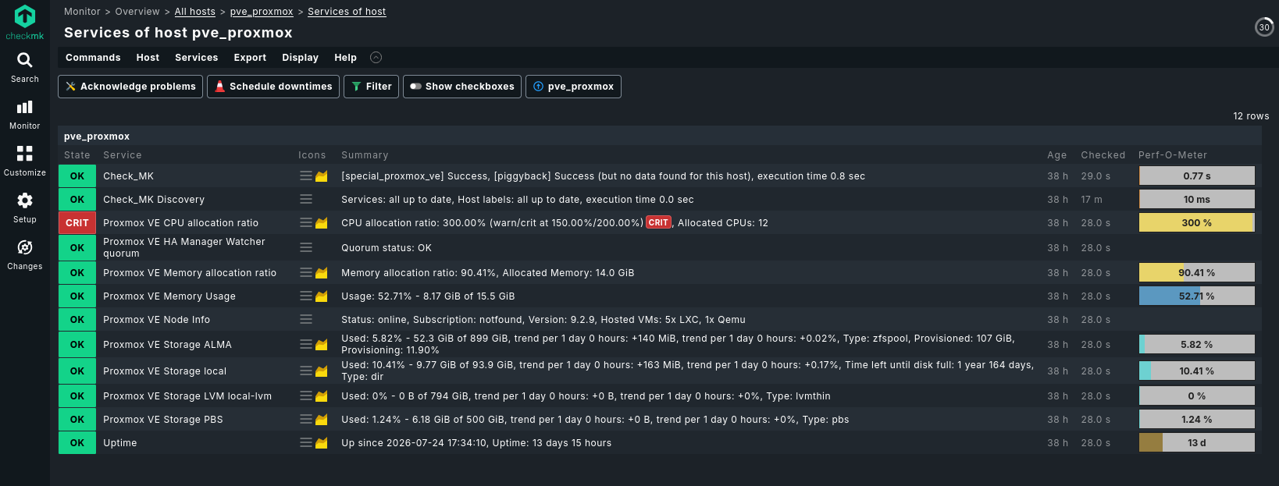Open action menu for Storage ALMA
This screenshot has height=486, width=1279.
coord(306,345)
